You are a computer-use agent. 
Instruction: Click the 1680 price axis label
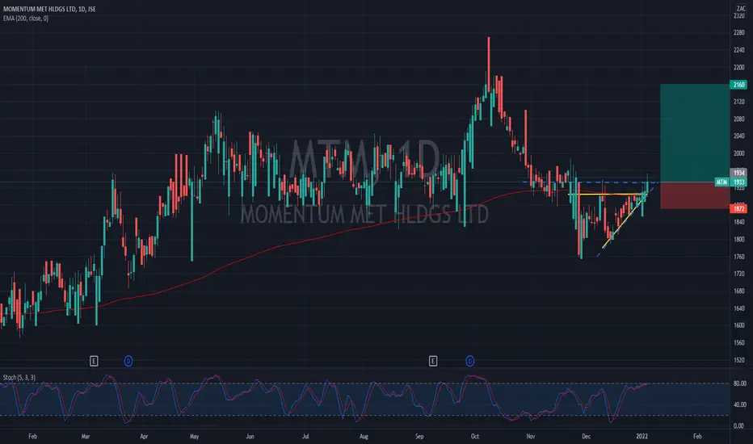(x=738, y=291)
